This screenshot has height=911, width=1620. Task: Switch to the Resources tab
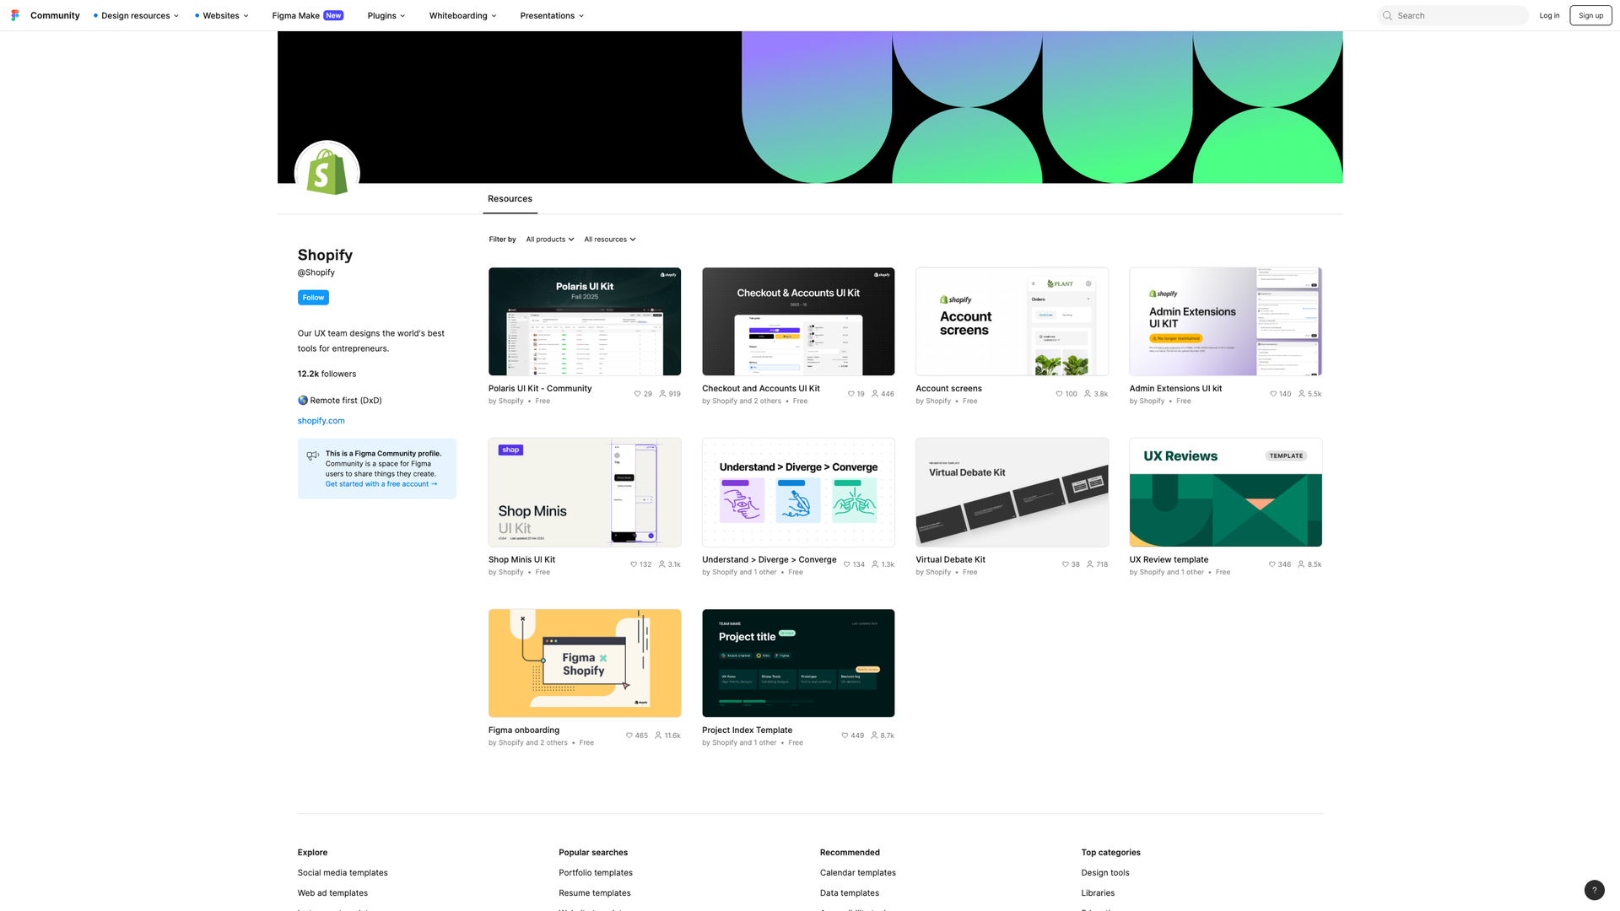[x=510, y=198]
